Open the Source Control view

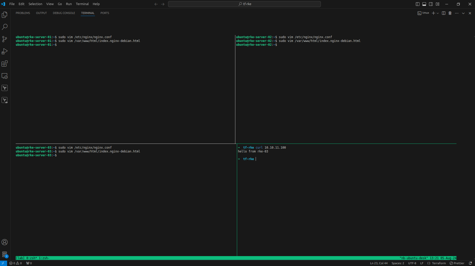[x=5, y=39]
